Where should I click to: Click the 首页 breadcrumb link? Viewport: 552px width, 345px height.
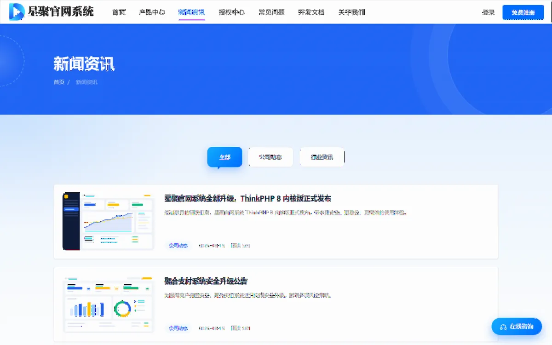pyautogui.click(x=59, y=82)
